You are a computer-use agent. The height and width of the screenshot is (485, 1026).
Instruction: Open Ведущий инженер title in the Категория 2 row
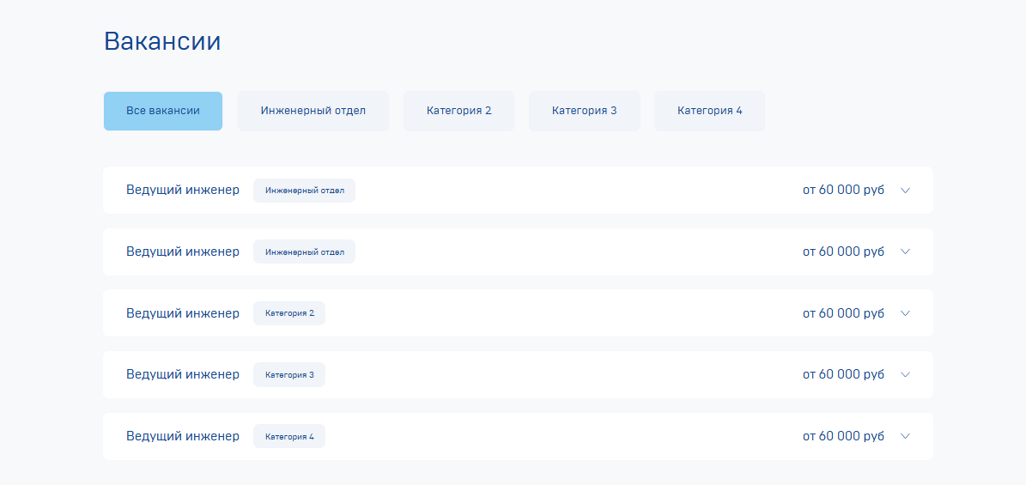[x=183, y=313]
